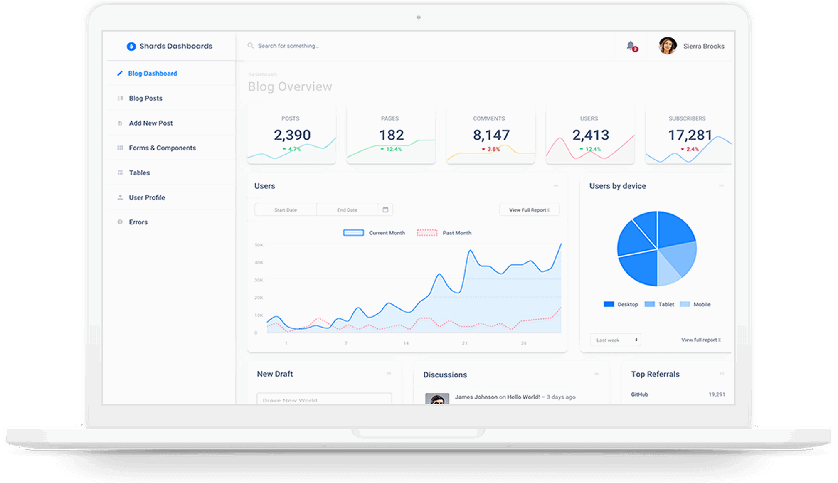Click the notification bell icon
The height and width of the screenshot is (483, 838).
pos(631,46)
